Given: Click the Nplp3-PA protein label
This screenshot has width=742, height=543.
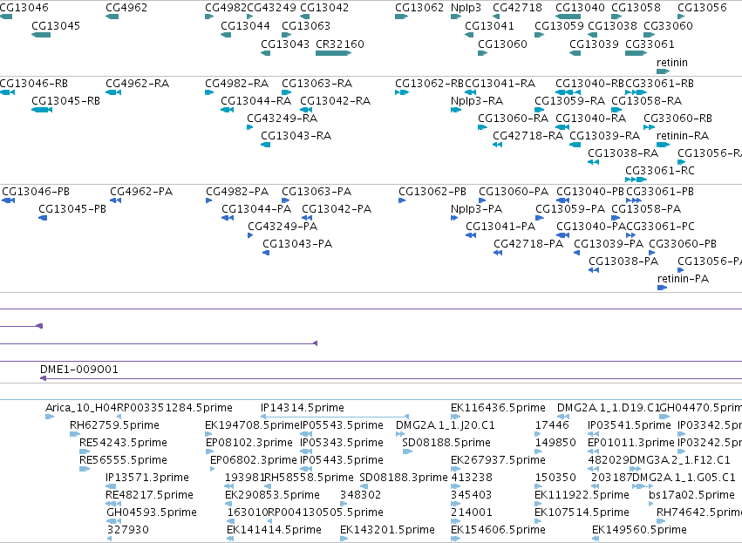Looking at the screenshot, I should pyautogui.click(x=477, y=209).
